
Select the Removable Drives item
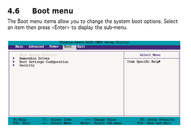point(34,58)
